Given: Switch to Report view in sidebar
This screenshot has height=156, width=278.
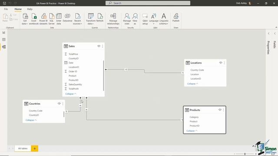Looking at the screenshot, I should tap(4, 32).
